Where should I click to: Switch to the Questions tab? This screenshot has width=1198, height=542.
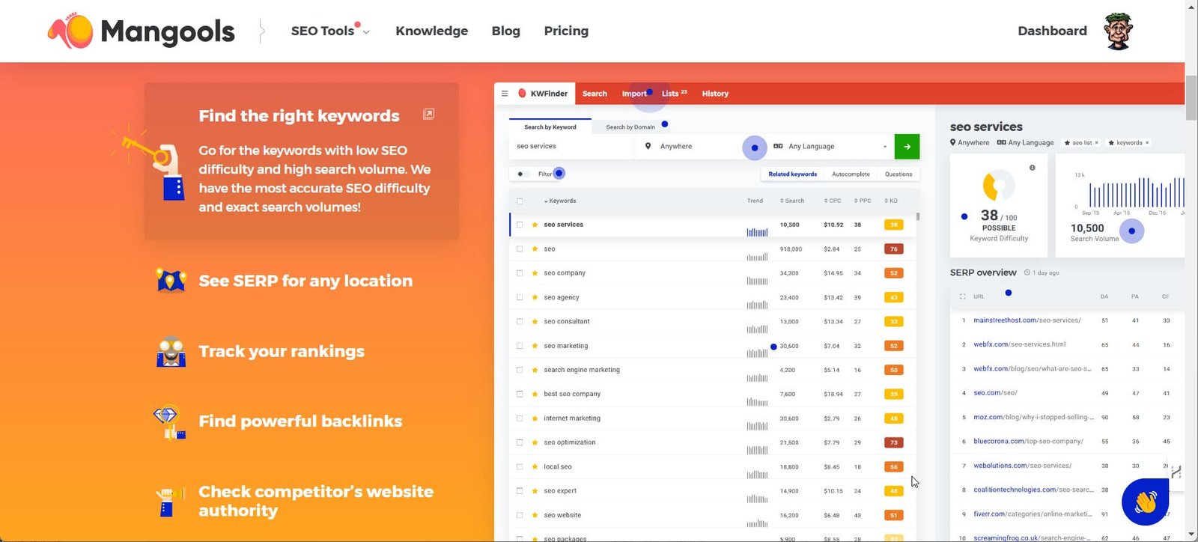[898, 174]
